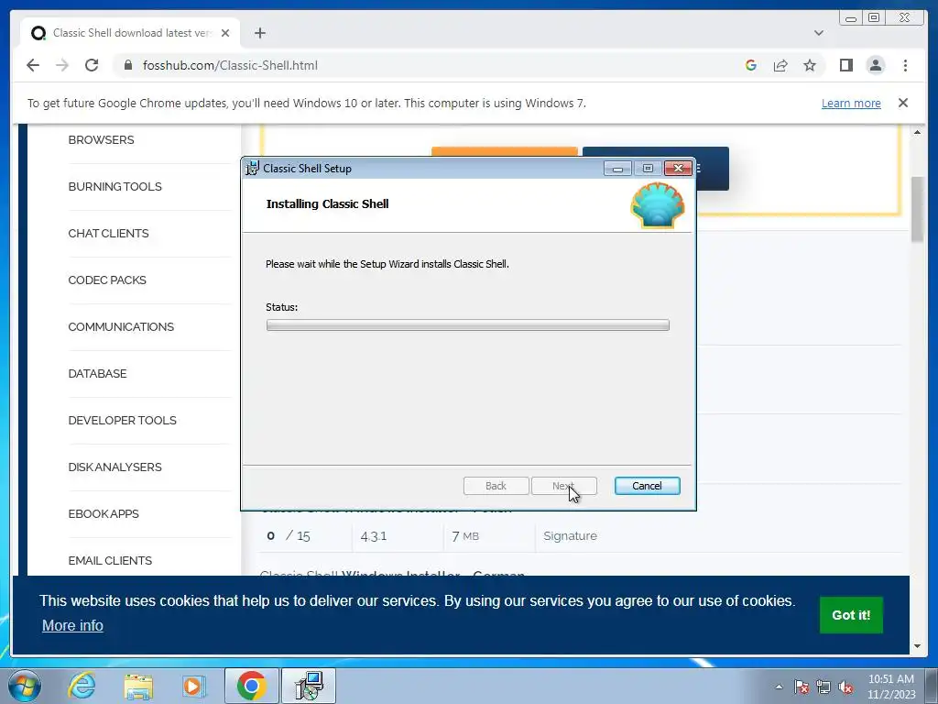Open the network tray icon

click(x=823, y=687)
